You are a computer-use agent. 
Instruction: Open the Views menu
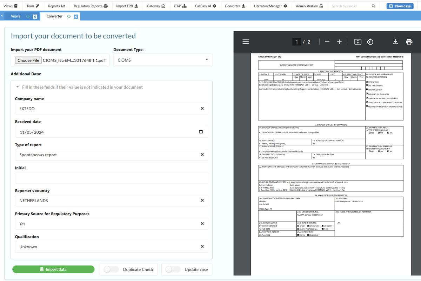click(x=11, y=6)
